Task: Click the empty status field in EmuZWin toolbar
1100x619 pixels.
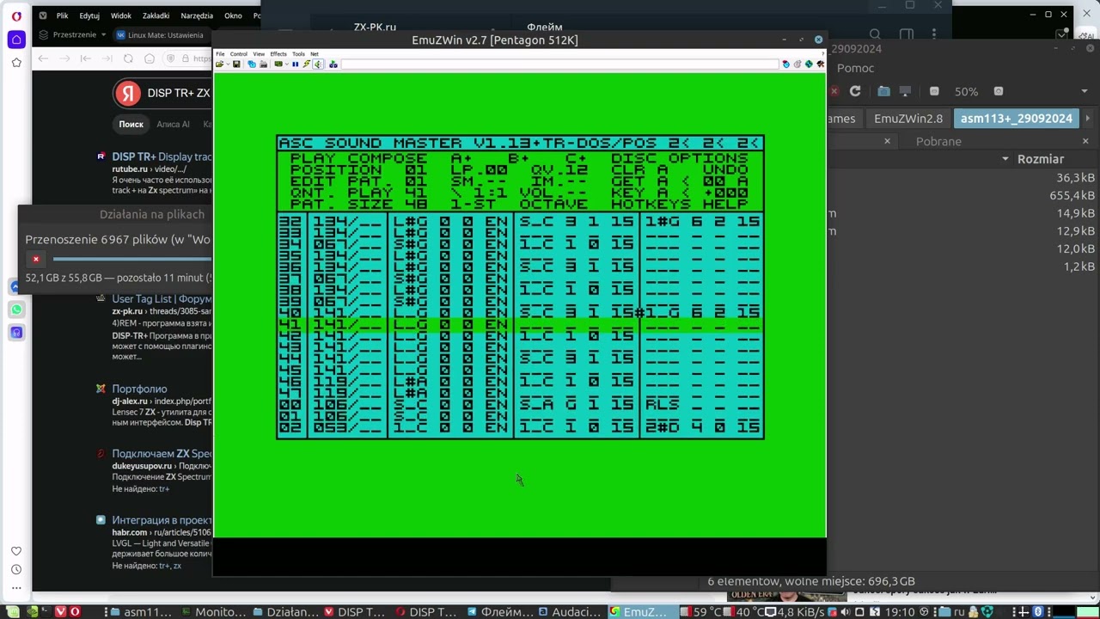Action: pyautogui.click(x=559, y=64)
